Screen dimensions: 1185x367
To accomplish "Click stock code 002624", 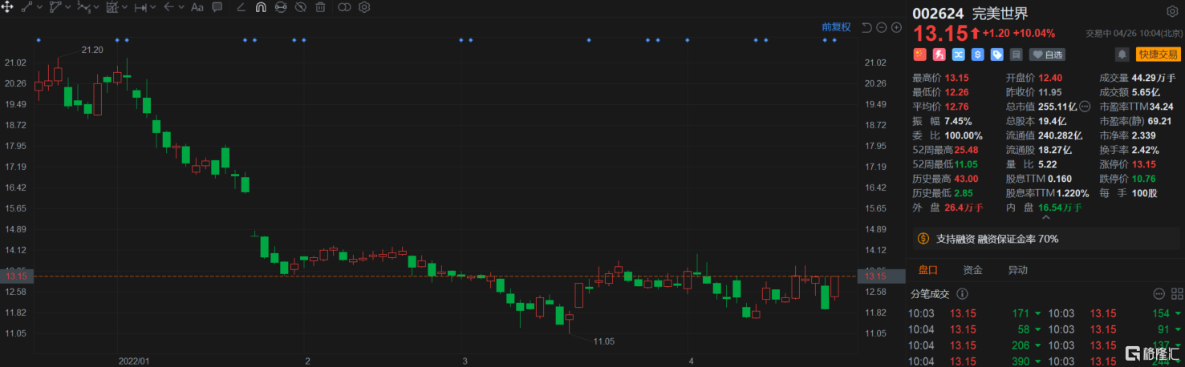I will (x=939, y=13).
